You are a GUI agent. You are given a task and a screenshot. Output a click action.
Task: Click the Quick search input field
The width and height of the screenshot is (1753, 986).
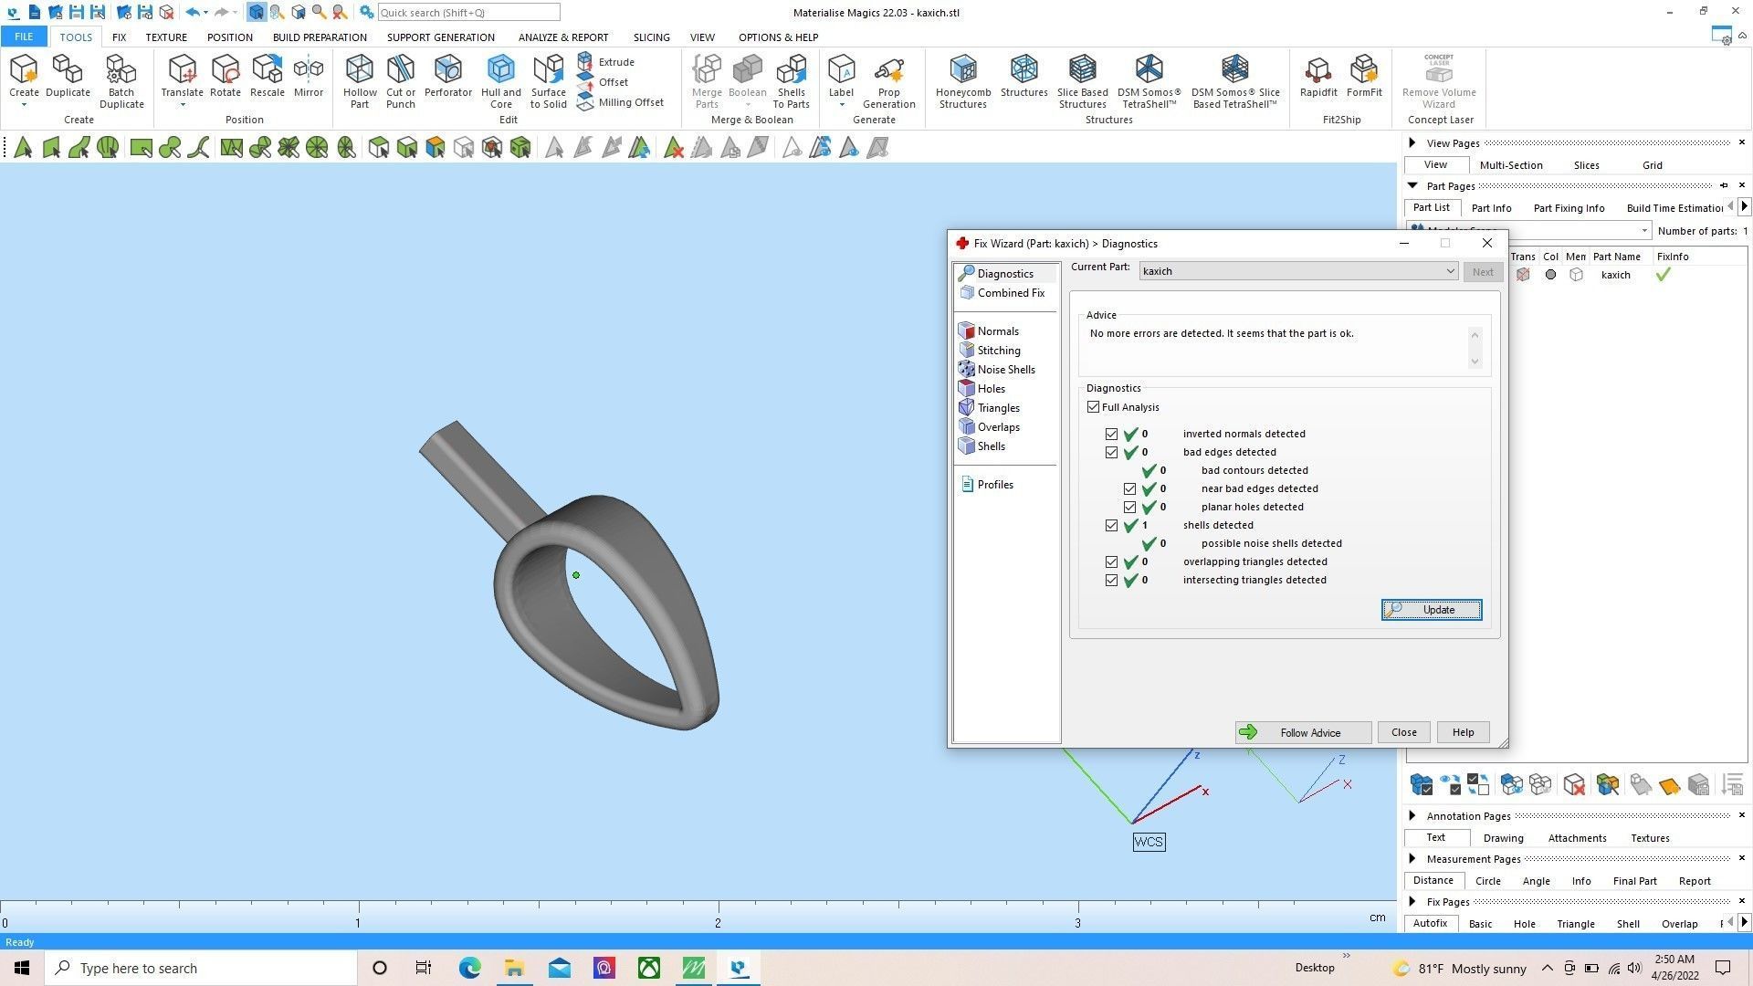click(x=467, y=13)
